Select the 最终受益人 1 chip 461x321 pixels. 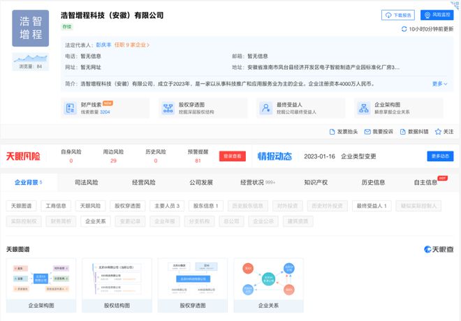[x=372, y=206]
